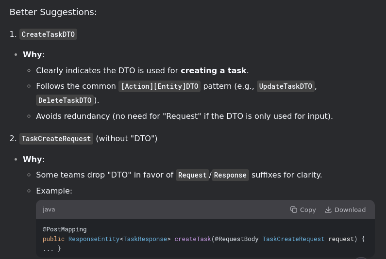
Task: Click the Better Suggestions heading
Action: point(53,12)
